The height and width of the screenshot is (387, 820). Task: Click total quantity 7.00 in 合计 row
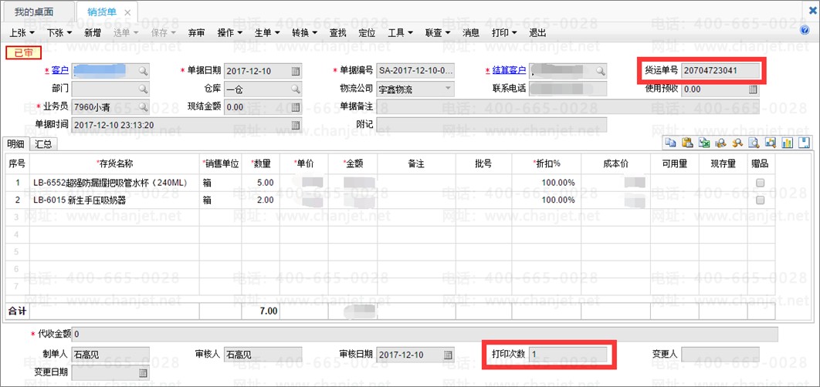click(260, 311)
